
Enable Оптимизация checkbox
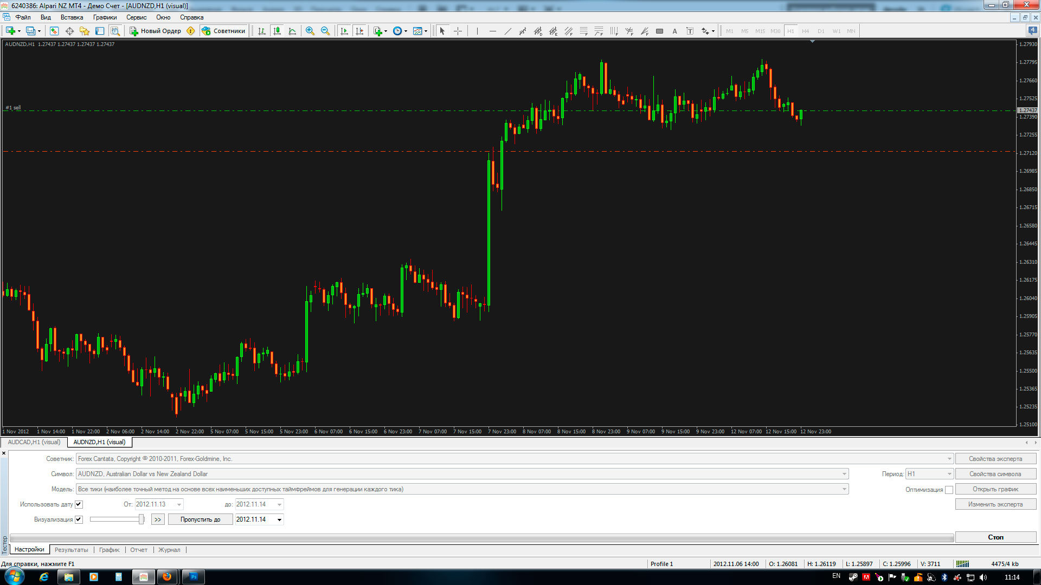(x=949, y=490)
